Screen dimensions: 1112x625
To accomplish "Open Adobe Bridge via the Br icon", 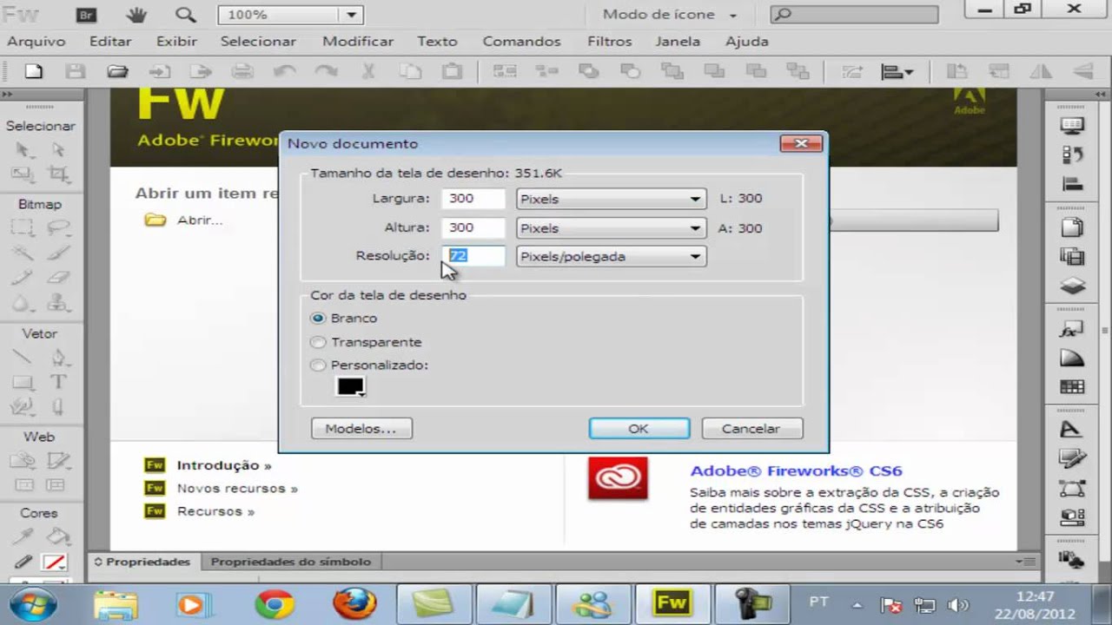I will (86, 14).
